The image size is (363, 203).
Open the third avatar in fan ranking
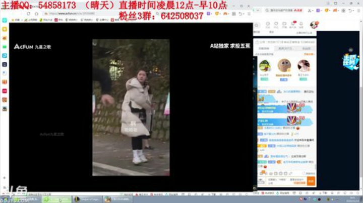(304, 66)
